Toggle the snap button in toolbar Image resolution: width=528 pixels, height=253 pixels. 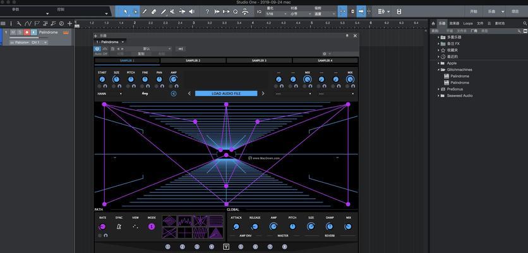click(x=343, y=11)
